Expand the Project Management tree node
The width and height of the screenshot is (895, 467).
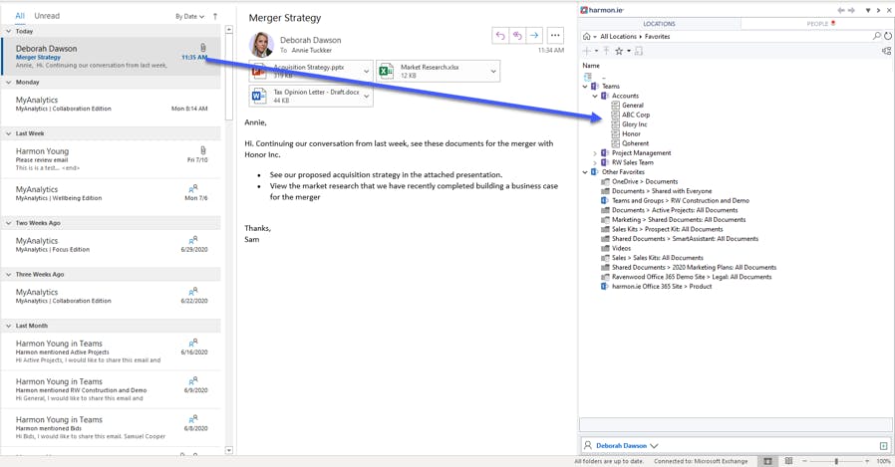[x=595, y=153]
